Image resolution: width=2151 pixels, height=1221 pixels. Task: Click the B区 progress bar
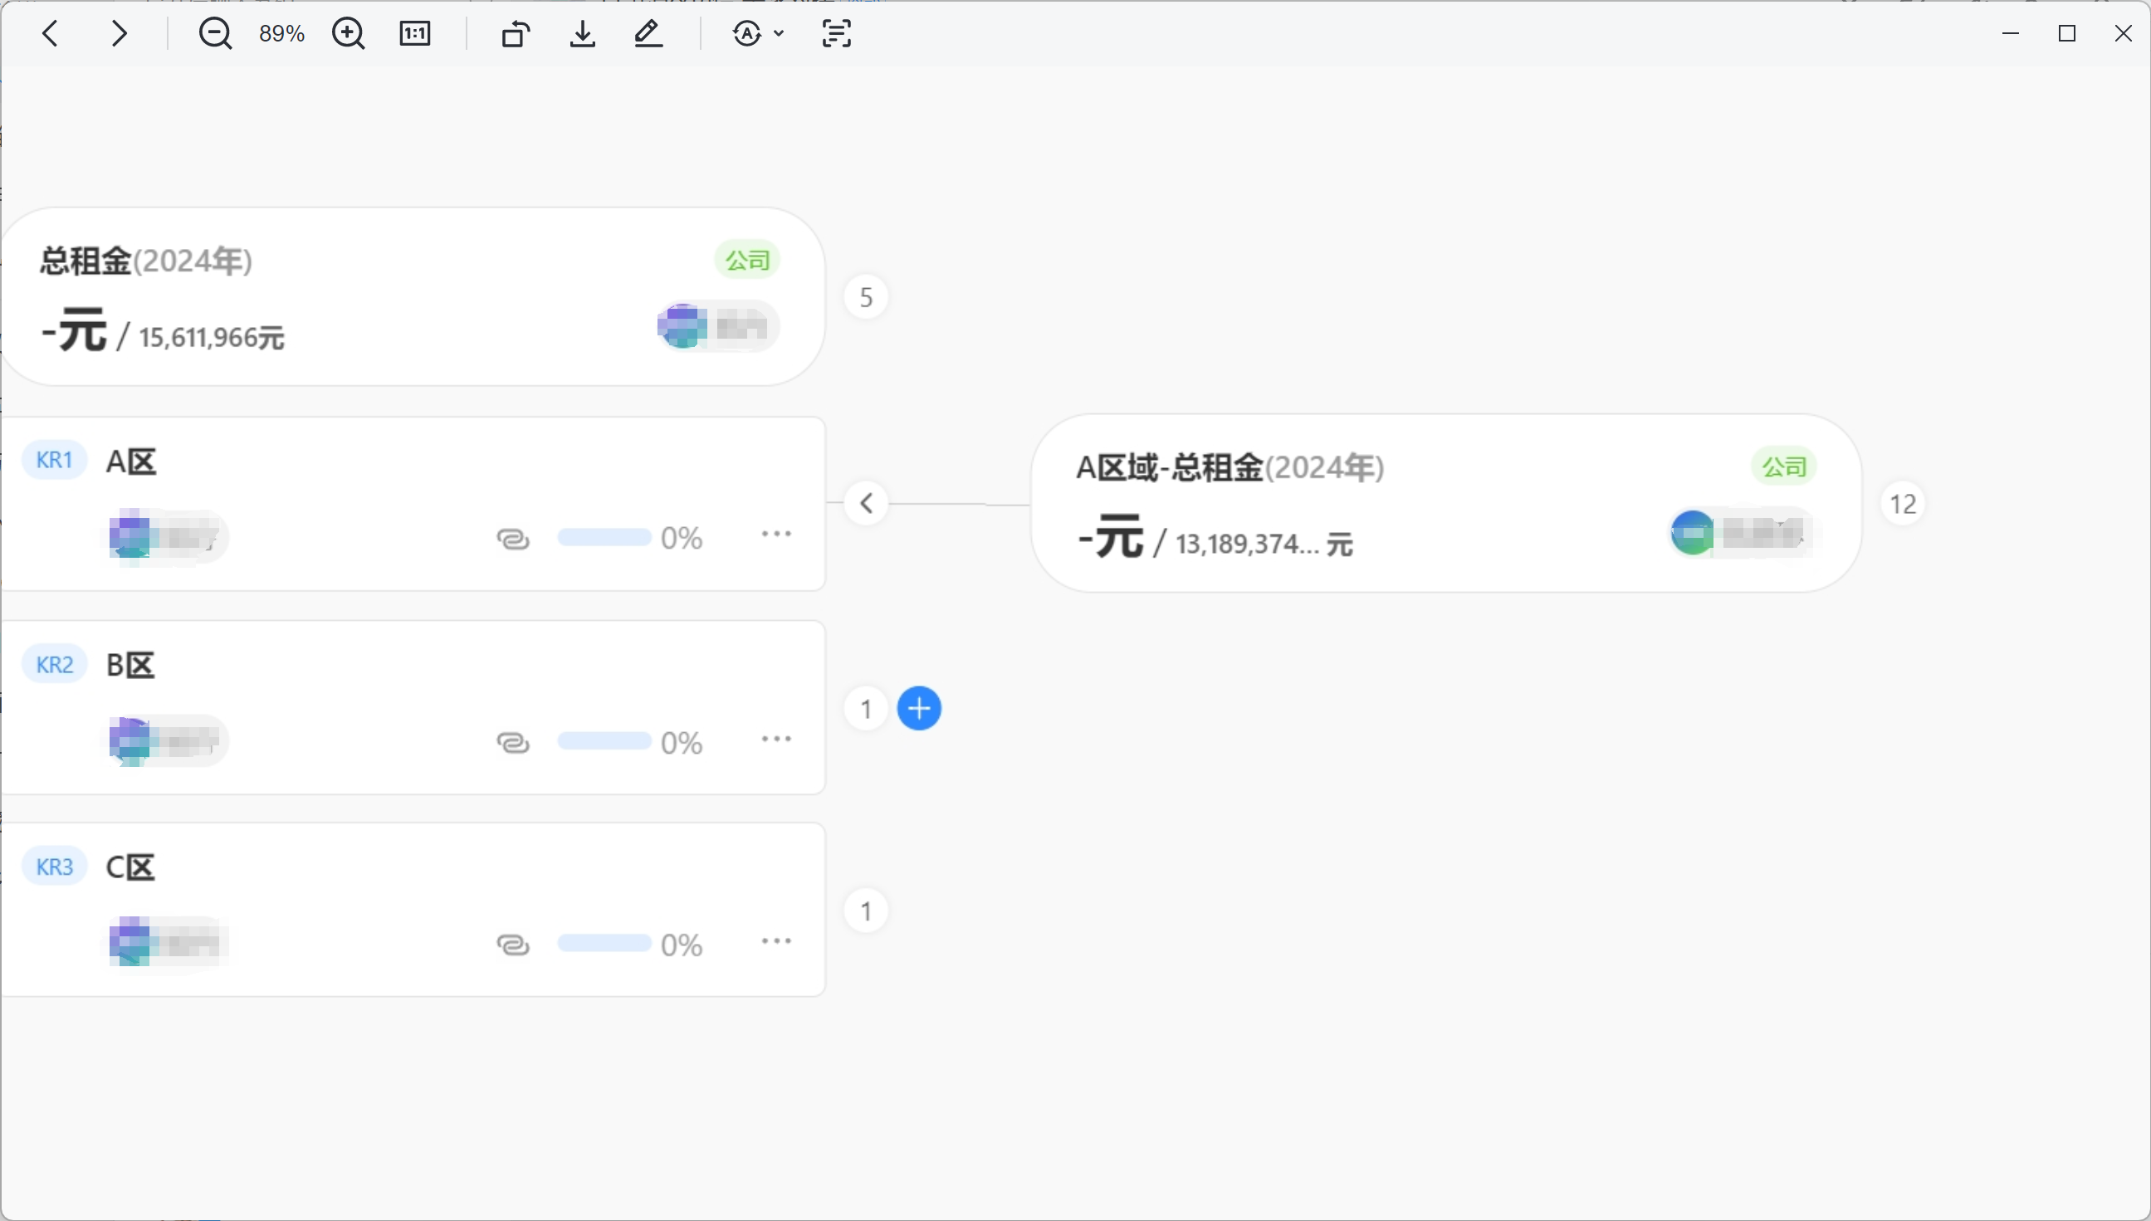coord(604,741)
